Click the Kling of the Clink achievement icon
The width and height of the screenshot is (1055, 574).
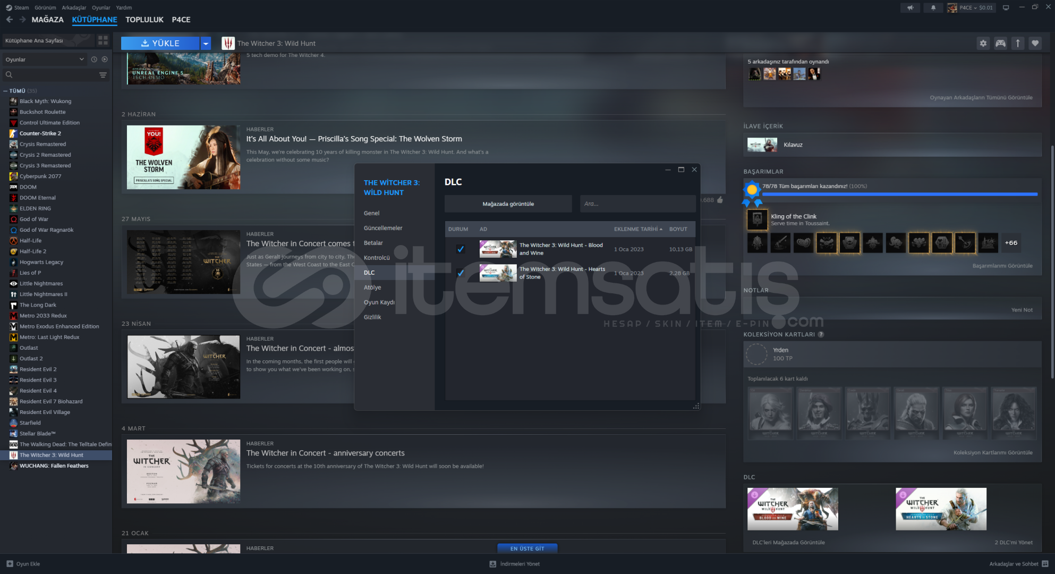pyautogui.click(x=758, y=219)
